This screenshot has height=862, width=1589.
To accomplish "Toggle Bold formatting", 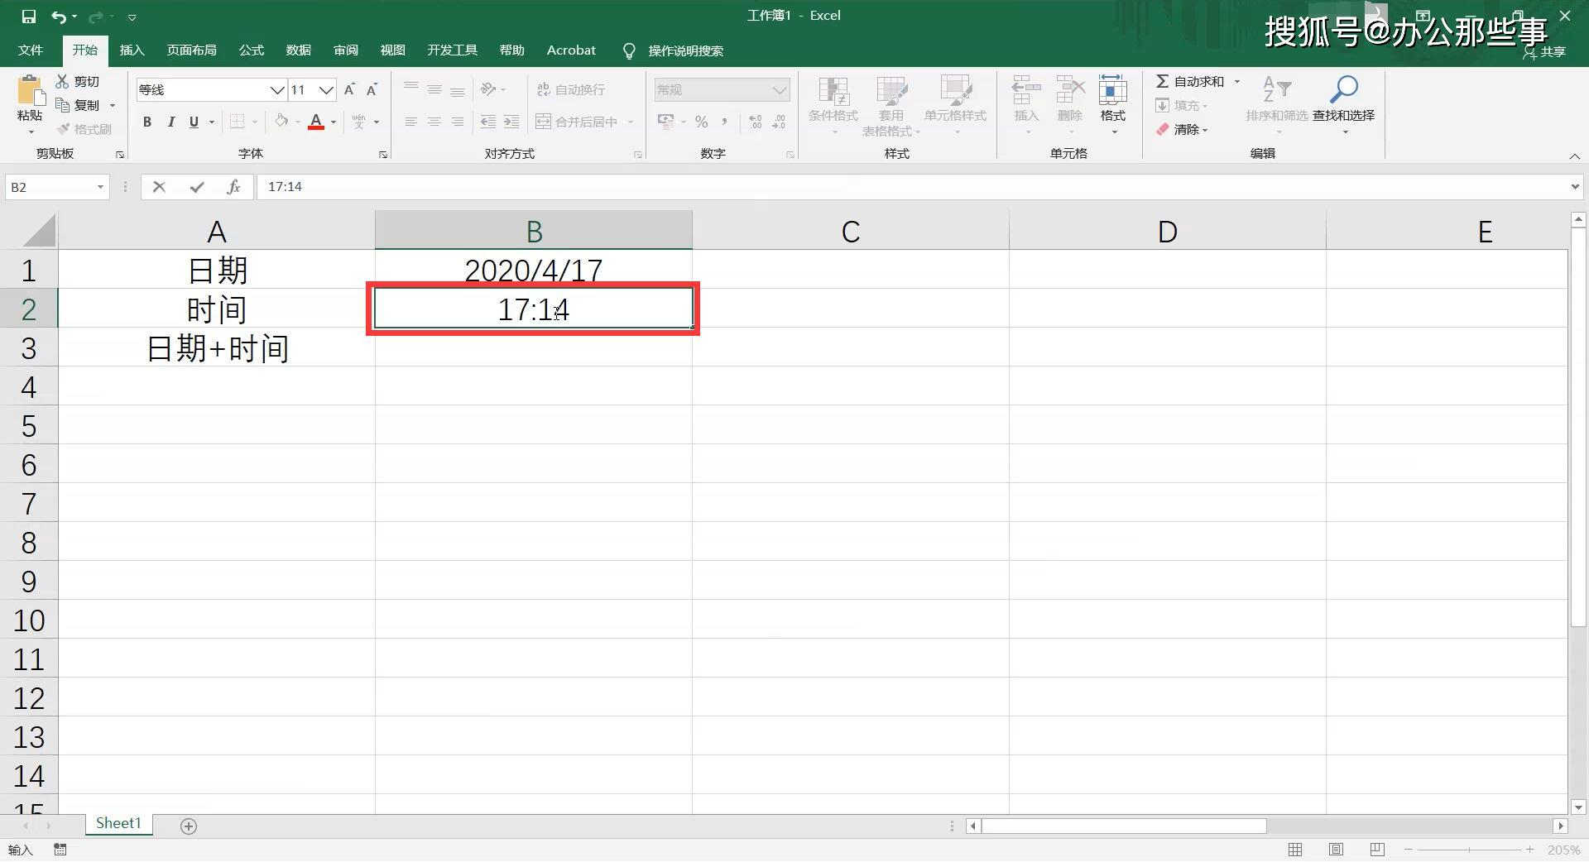I will coord(147,122).
